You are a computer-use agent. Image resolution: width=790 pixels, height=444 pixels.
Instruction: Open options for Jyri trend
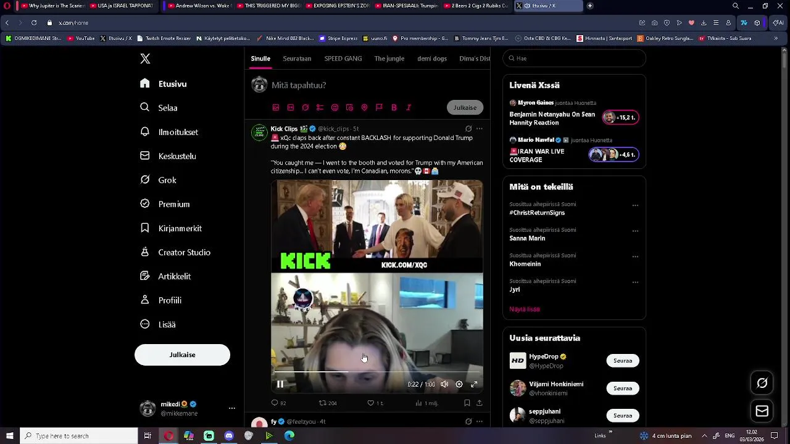point(635,282)
